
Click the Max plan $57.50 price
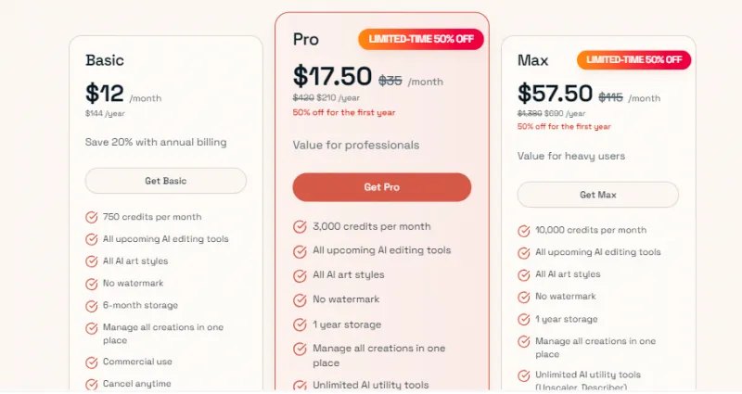(x=555, y=94)
